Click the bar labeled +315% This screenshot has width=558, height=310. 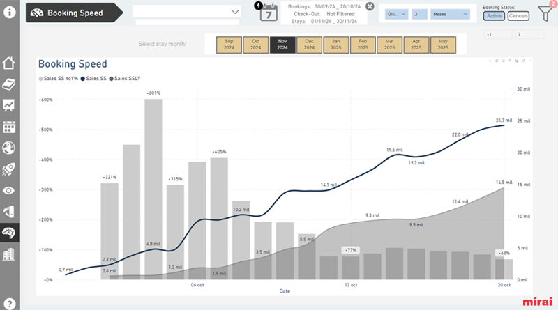click(x=176, y=232)
